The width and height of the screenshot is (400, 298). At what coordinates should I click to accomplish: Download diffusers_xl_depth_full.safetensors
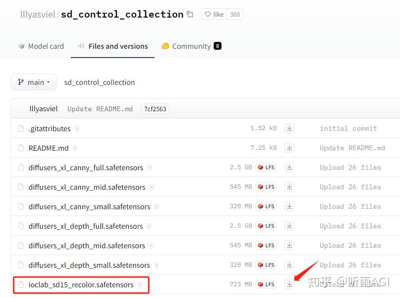pyautogui.click(x=289, y=226)
